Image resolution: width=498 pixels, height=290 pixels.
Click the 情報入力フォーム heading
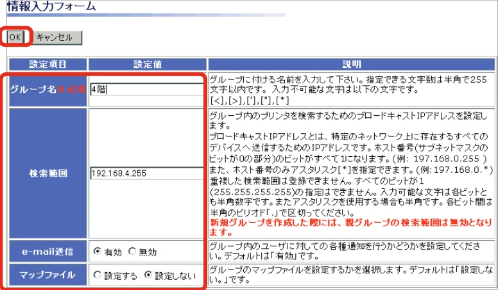[x=51, y=6]
